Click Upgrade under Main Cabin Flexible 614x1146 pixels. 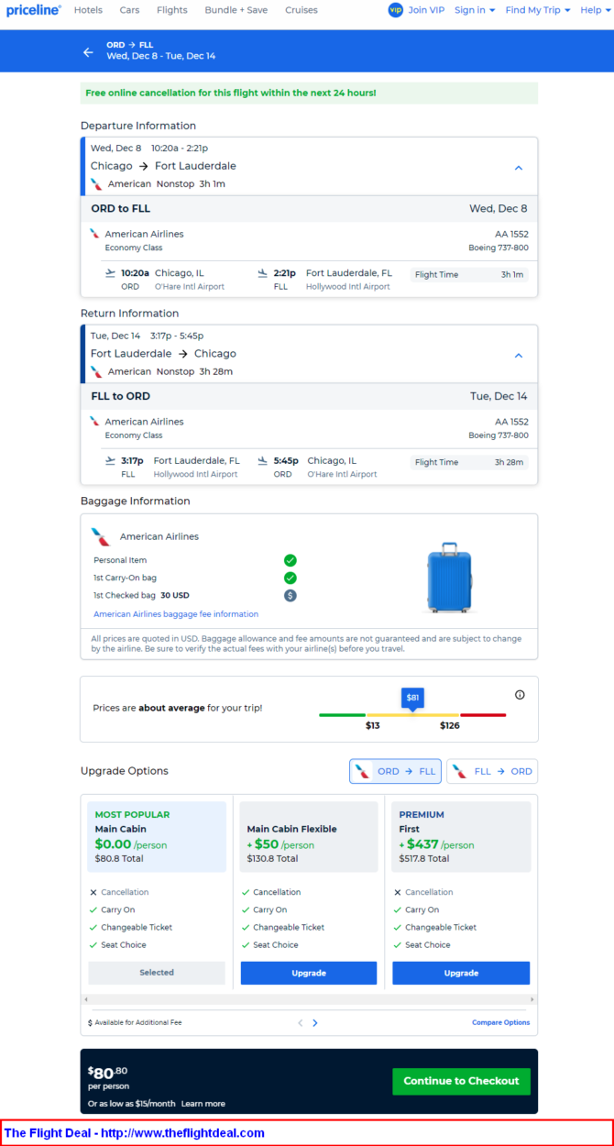[309, 973]
